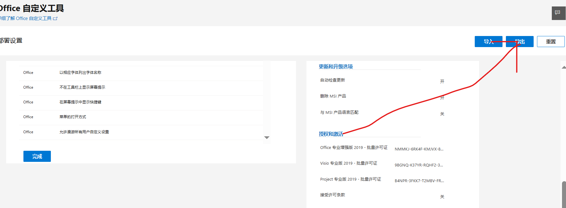The width and height of the screenshot is (566, 208).
Task: Click the Visio 专业版 2019 license label
Action: (x=349, y=163)
